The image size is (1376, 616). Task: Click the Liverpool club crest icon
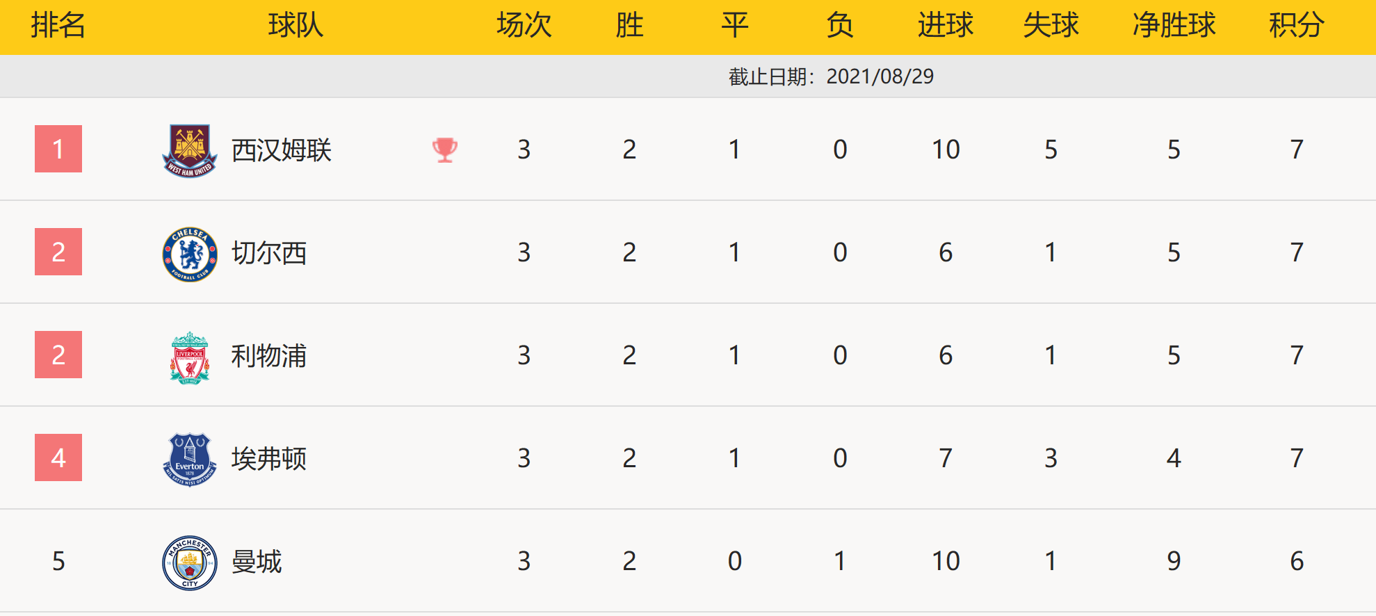click(190, 357)
